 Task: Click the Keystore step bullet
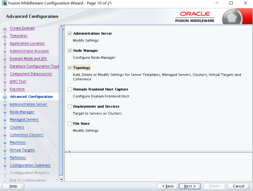pos(5,89)
